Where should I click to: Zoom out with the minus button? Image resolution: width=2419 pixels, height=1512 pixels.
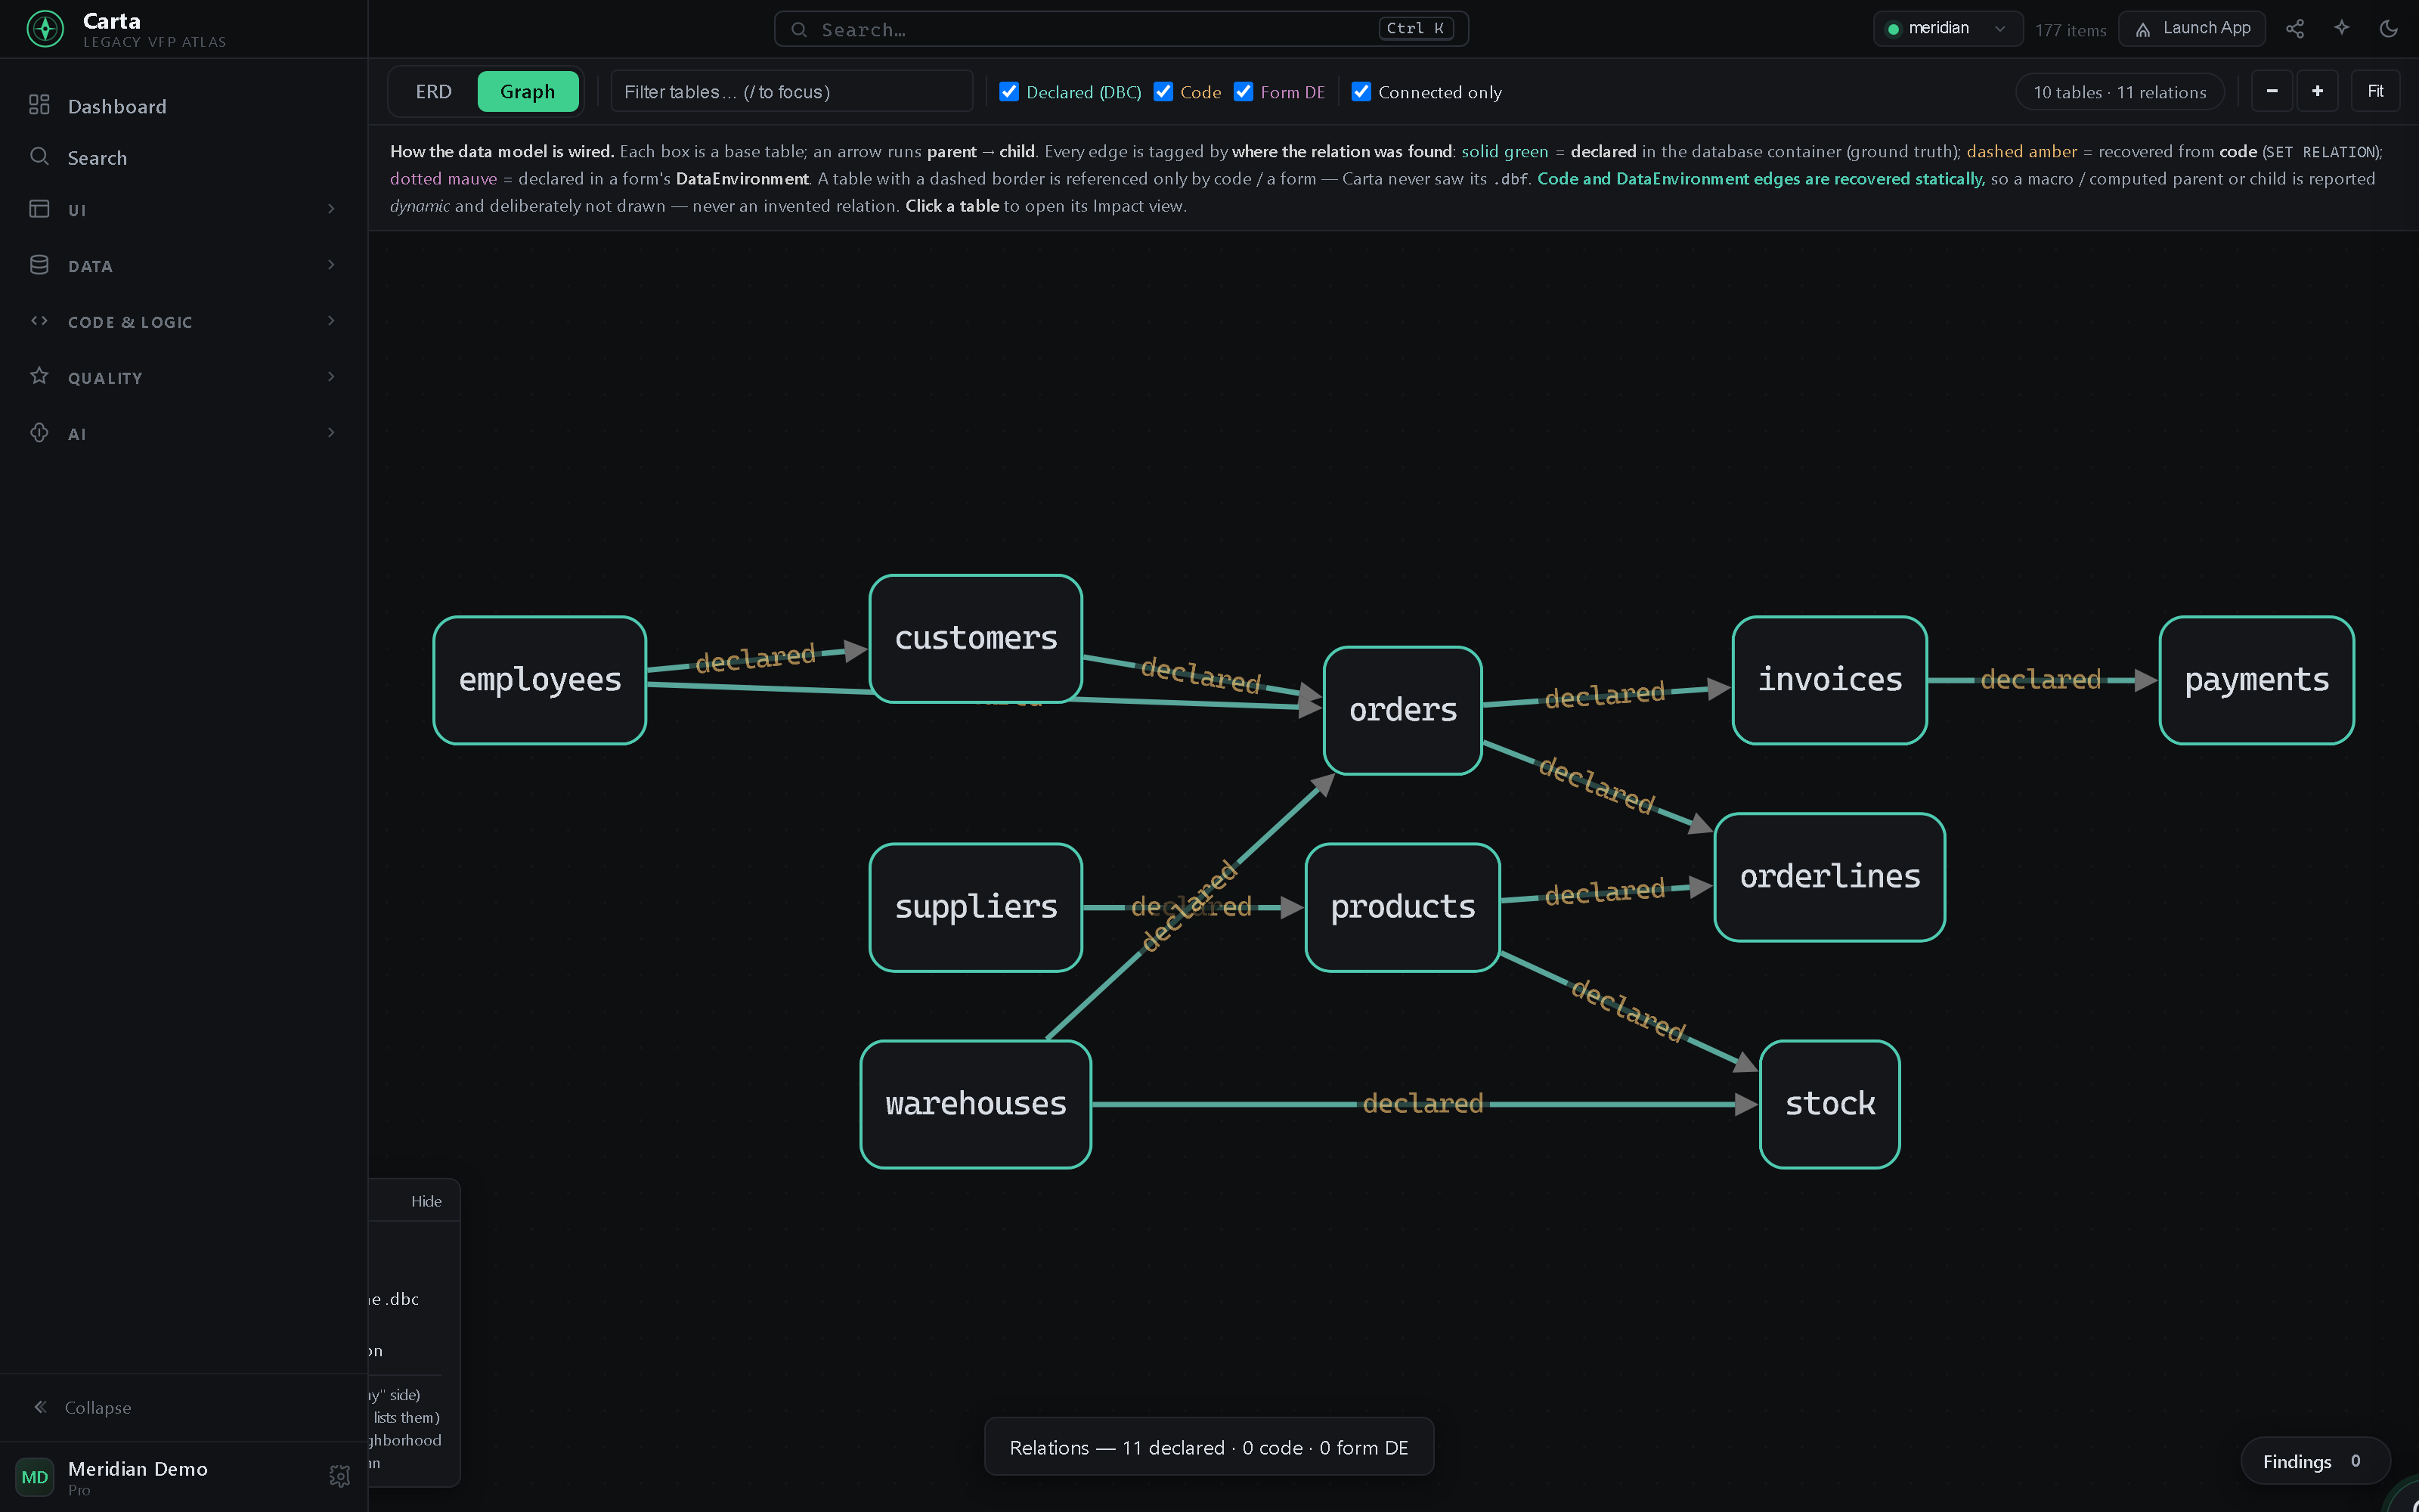[x=2272, y=91]
